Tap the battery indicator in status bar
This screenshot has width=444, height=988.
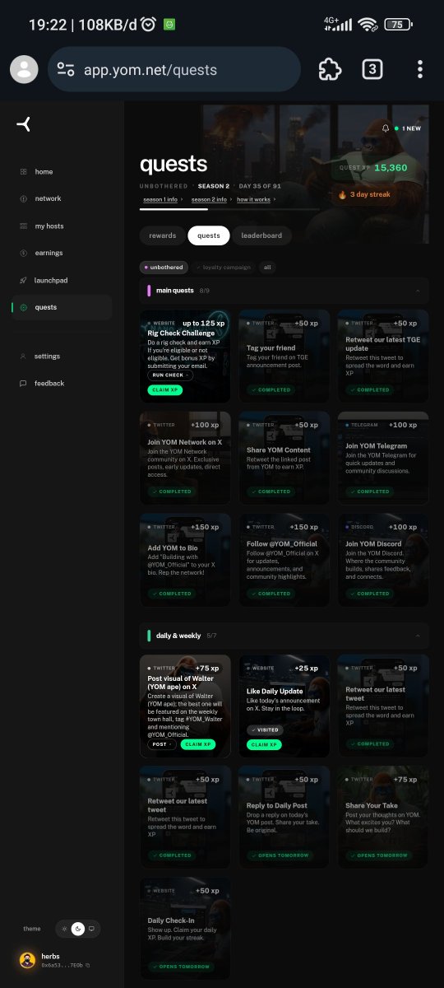pos(398,25)
